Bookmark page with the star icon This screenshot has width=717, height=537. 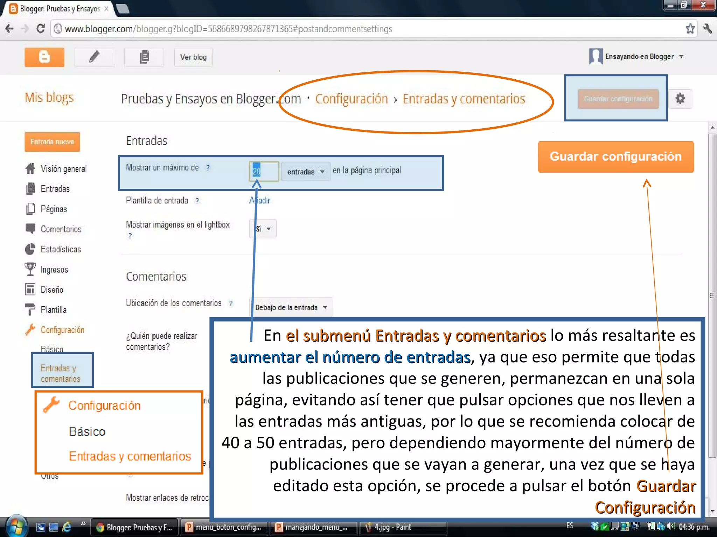coord(690,28)
